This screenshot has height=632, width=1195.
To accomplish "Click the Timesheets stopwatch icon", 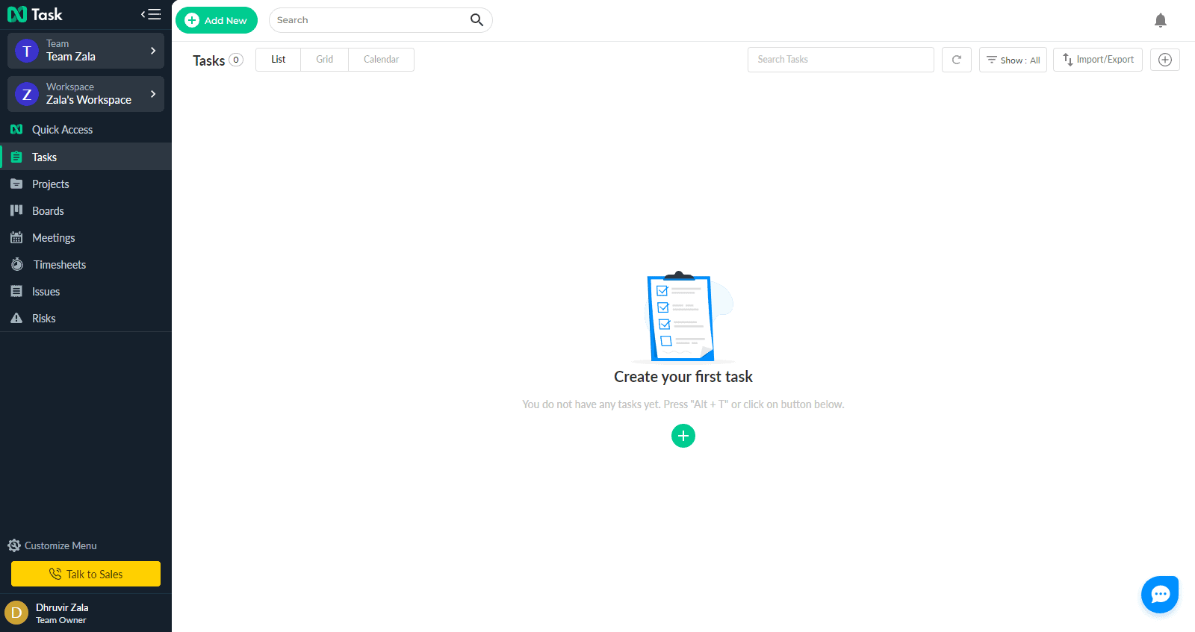I will [17, 264].
